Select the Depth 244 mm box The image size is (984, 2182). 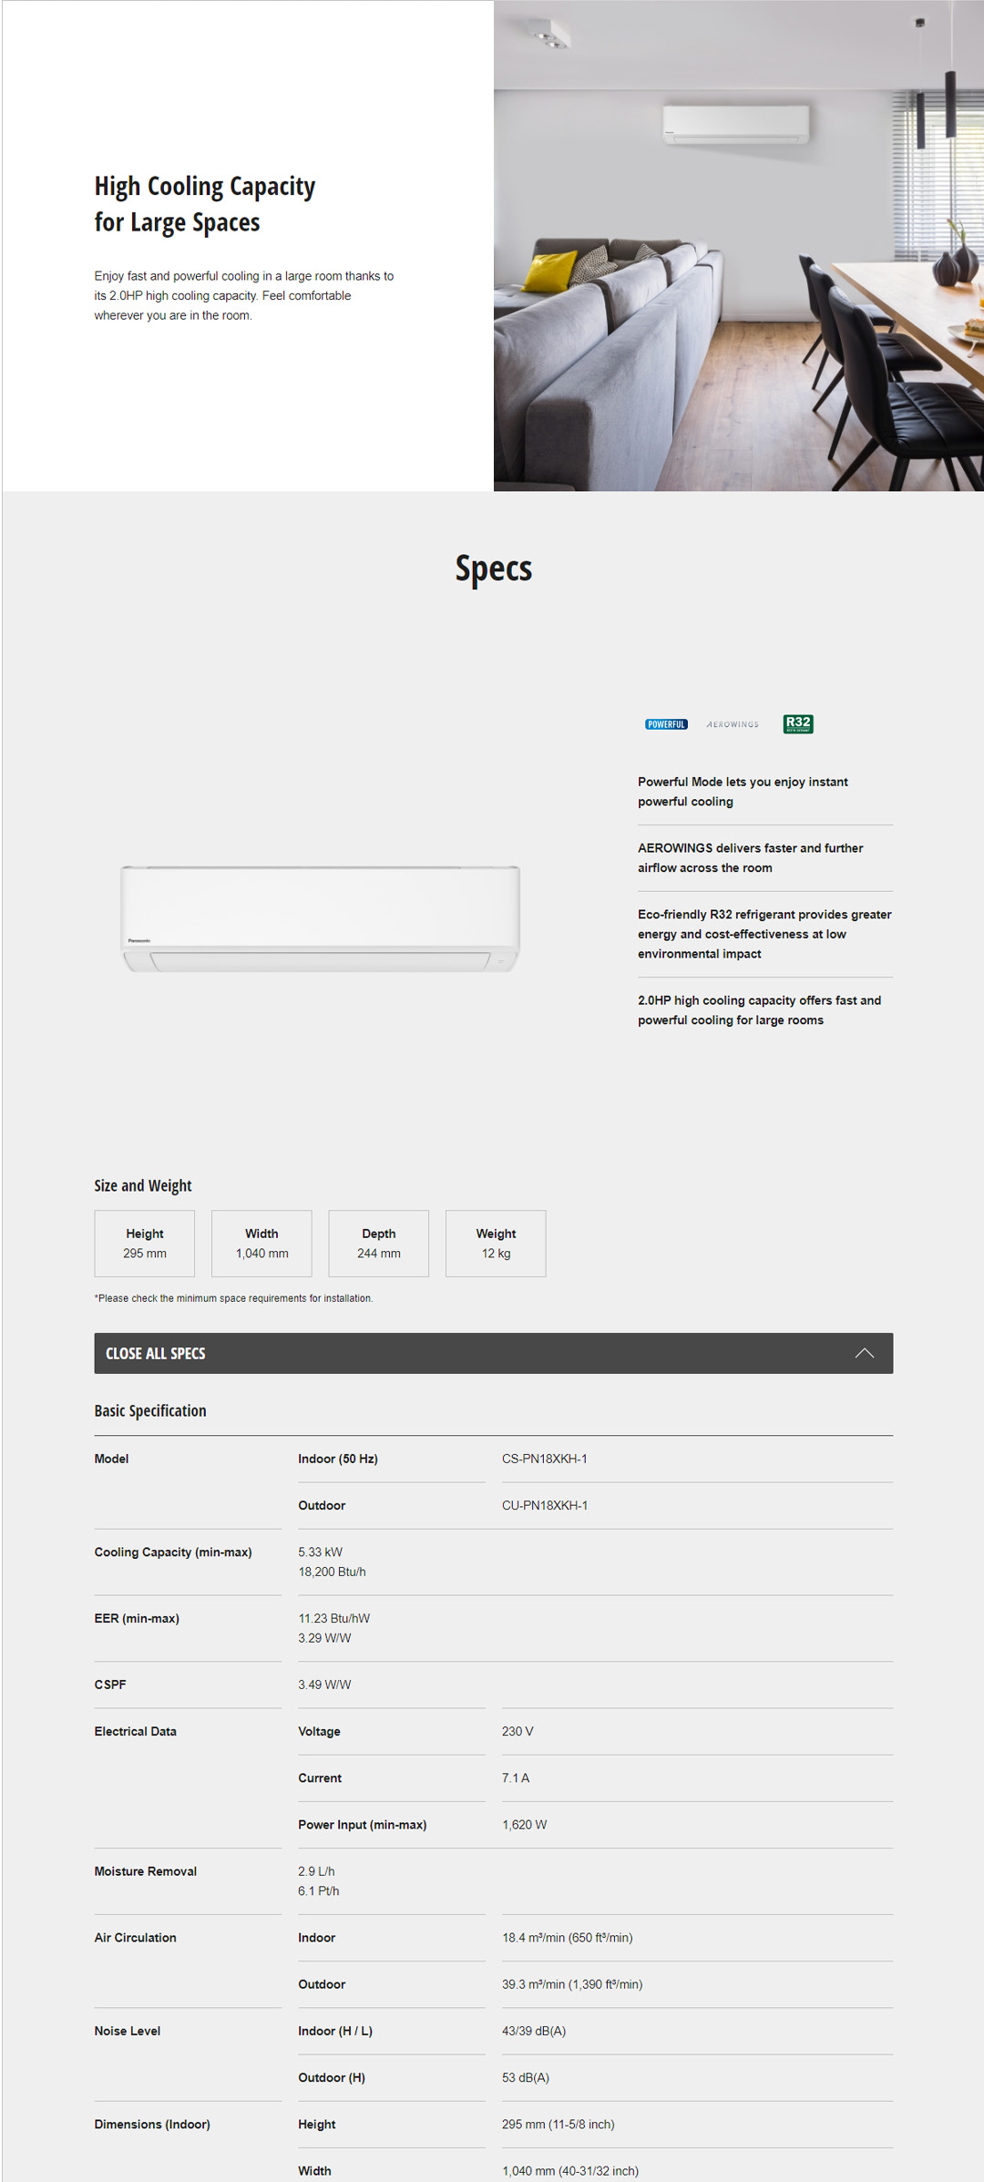[x=378, y=1243]
